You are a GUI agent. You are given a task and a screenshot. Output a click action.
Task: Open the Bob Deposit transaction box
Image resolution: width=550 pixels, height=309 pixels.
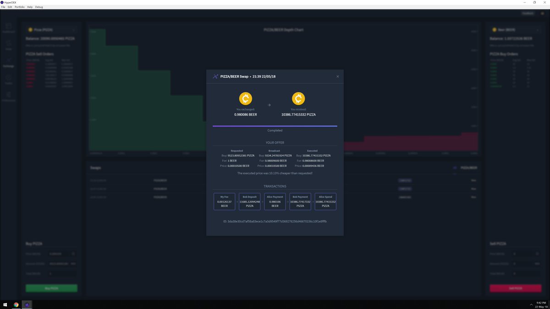(x=249, y=201)
